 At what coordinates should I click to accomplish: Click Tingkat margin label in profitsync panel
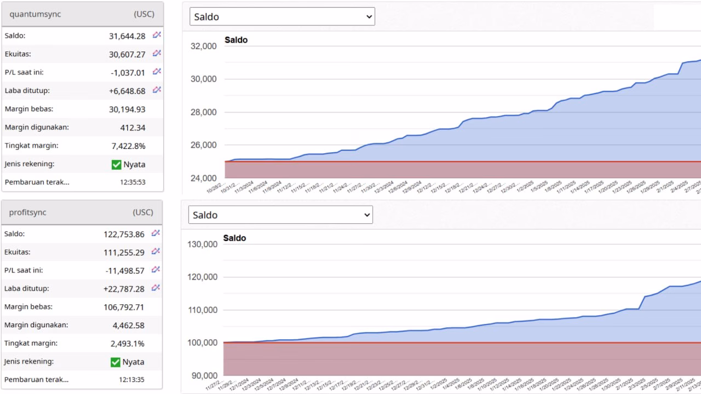coord(31,343)
